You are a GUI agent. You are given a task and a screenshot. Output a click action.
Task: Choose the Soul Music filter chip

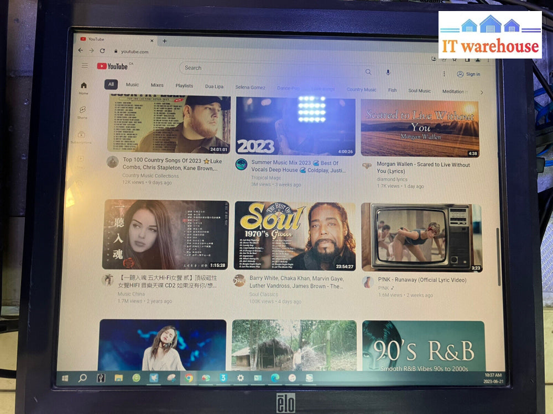point(419,91)
